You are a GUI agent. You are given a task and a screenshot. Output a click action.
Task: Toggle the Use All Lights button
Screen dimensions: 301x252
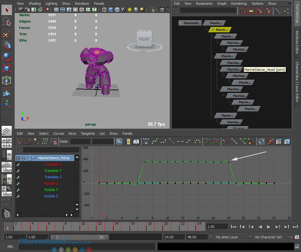[x=130, y=10]
